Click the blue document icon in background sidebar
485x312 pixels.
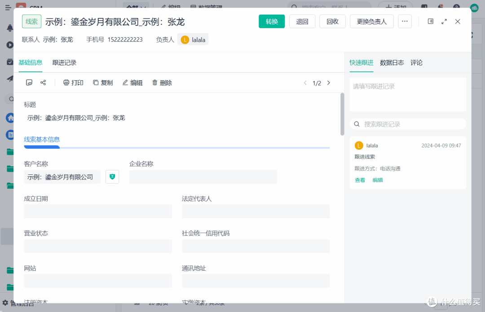click(x=10, y=134)
